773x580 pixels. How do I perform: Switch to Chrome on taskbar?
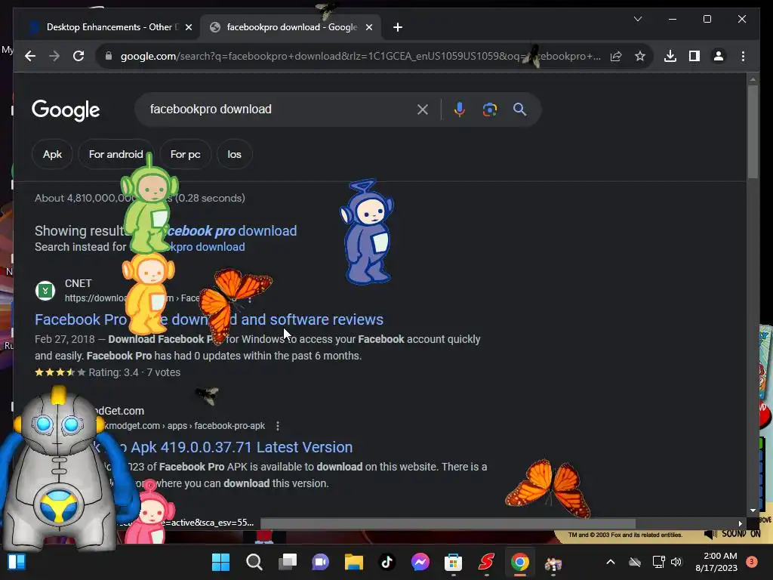(519, 562)
